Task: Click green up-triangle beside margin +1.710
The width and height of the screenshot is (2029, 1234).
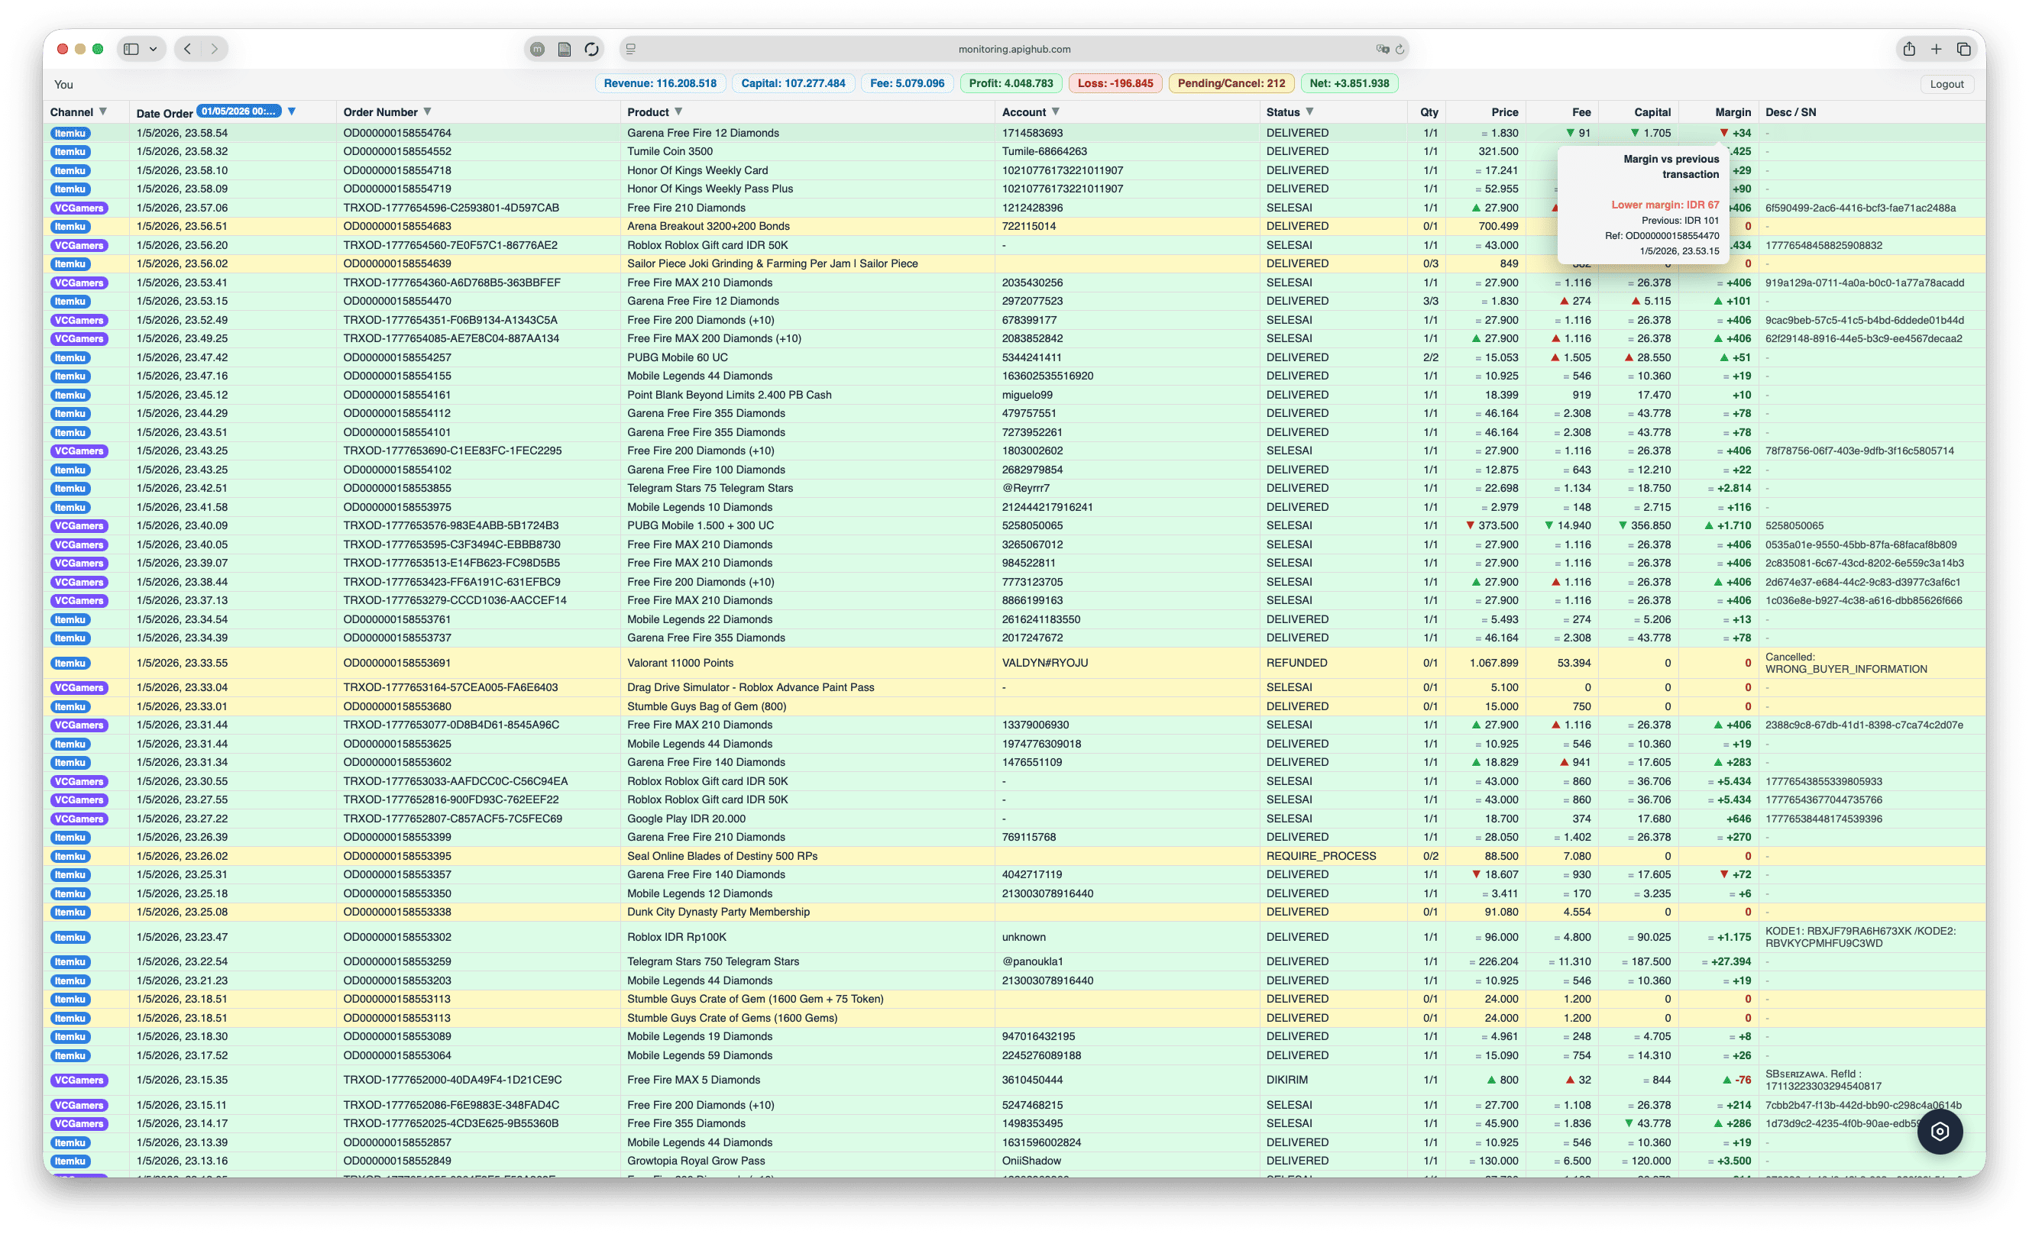Action: pos(1709,525)
